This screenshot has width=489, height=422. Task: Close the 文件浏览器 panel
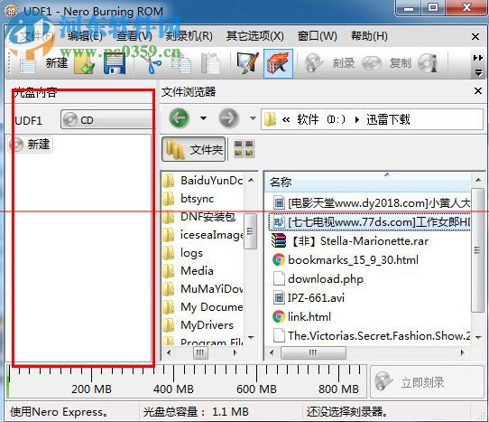point(478,91)
